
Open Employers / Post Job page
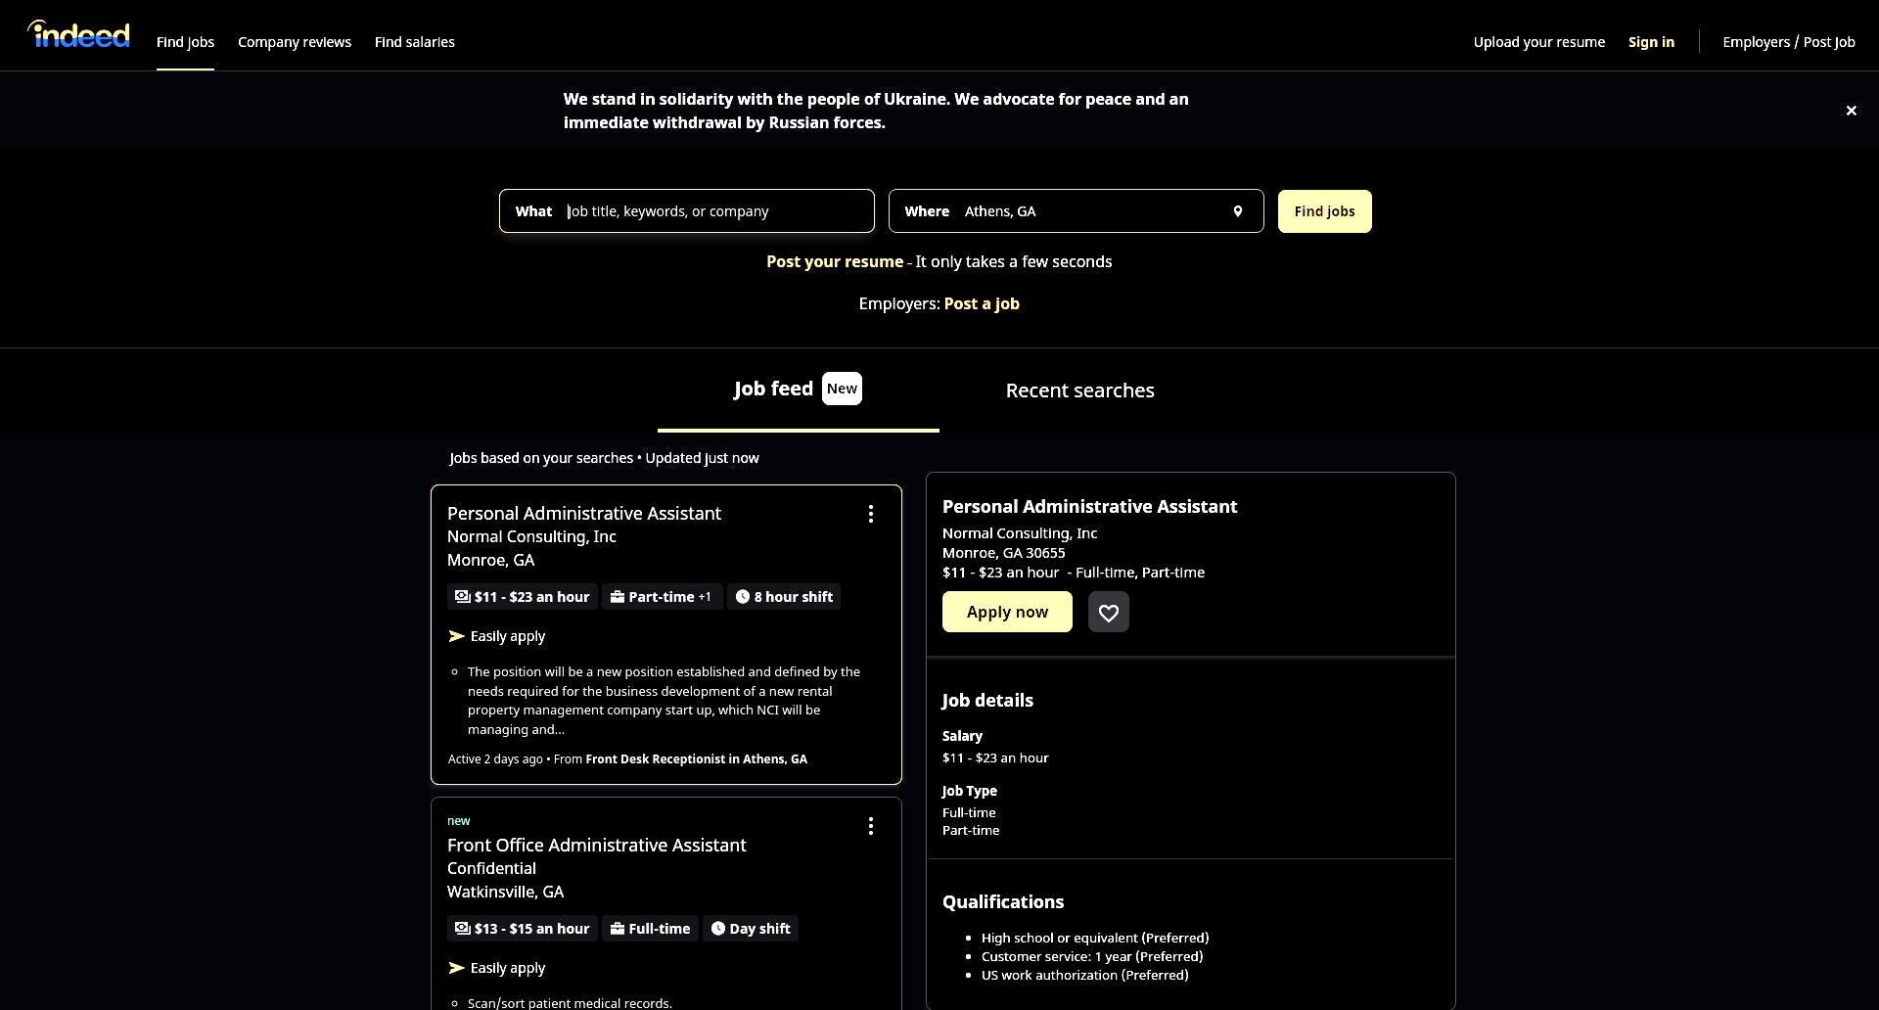(x=1789, y=42)
